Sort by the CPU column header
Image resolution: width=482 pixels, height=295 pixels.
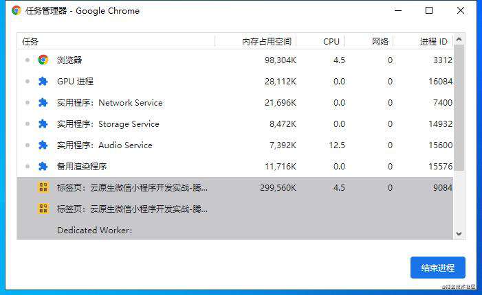(x=320, y=41)
